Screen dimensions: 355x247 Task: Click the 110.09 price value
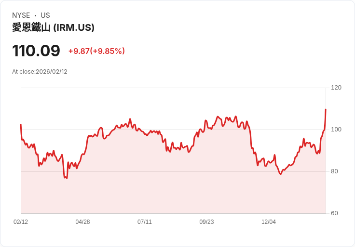coord(36,51)
